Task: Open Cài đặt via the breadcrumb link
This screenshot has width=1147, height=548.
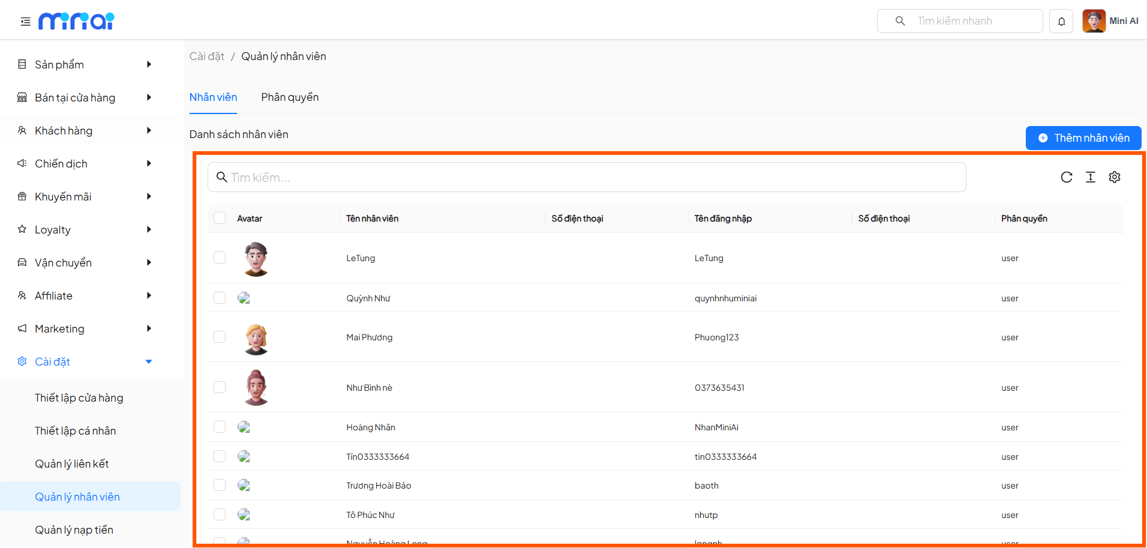Action: pos(207,56)
